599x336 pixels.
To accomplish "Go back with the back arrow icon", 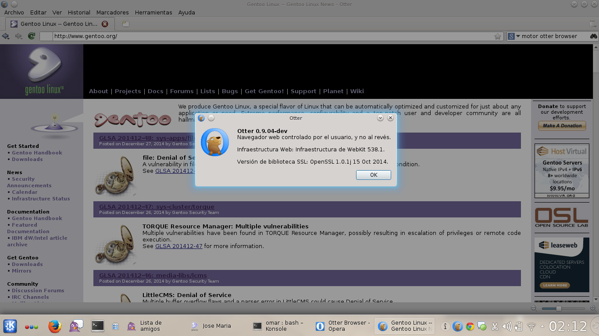I will [x=6, y=36].
